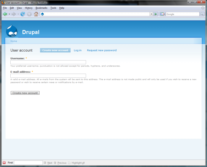
Task: Minimize the Firefox window
Action: pos(190,2)
